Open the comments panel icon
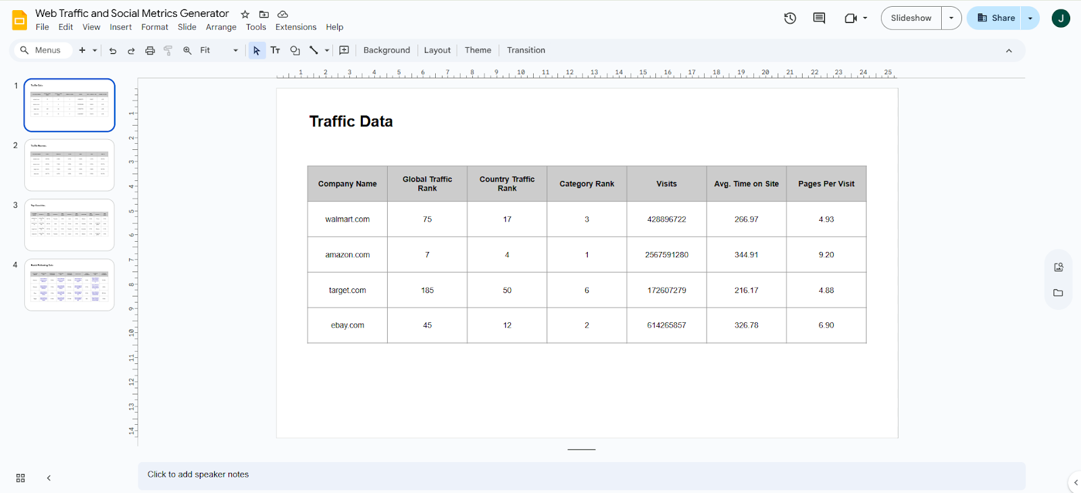This screenshot has width=1081, height=493. click(819, 18)
